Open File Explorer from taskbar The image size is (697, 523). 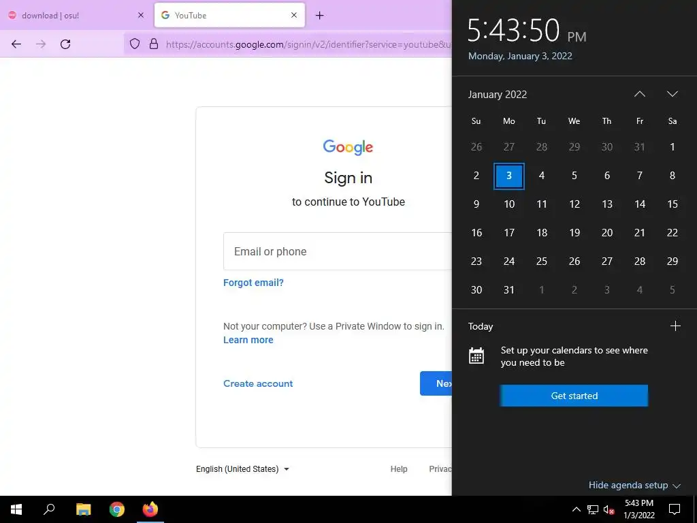click(83, 509)
